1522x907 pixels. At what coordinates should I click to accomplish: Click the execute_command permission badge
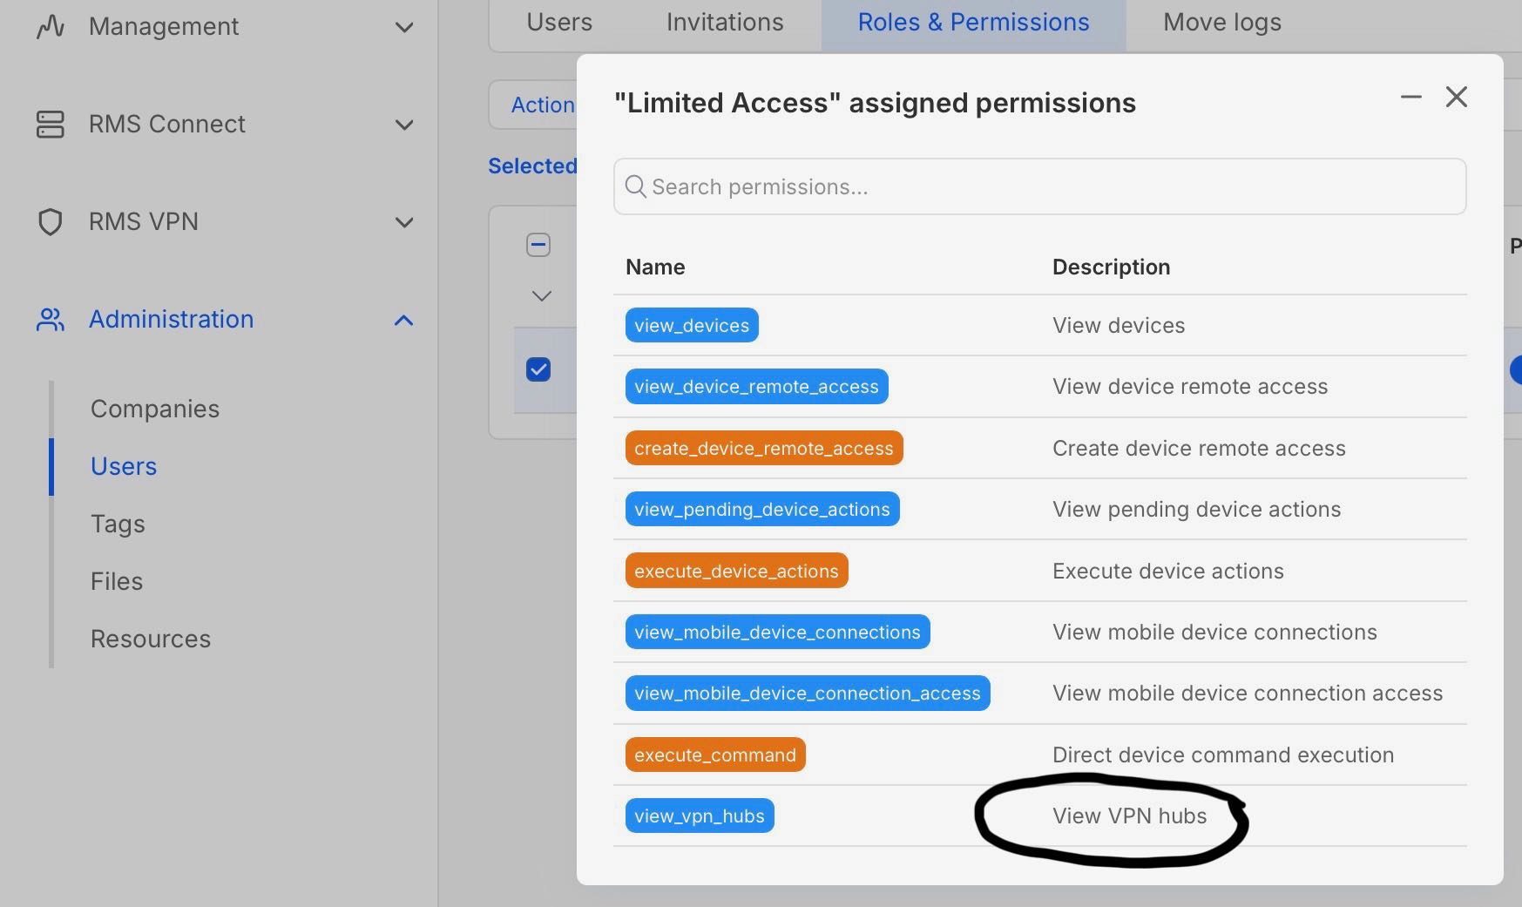click(x=715, y=755)
